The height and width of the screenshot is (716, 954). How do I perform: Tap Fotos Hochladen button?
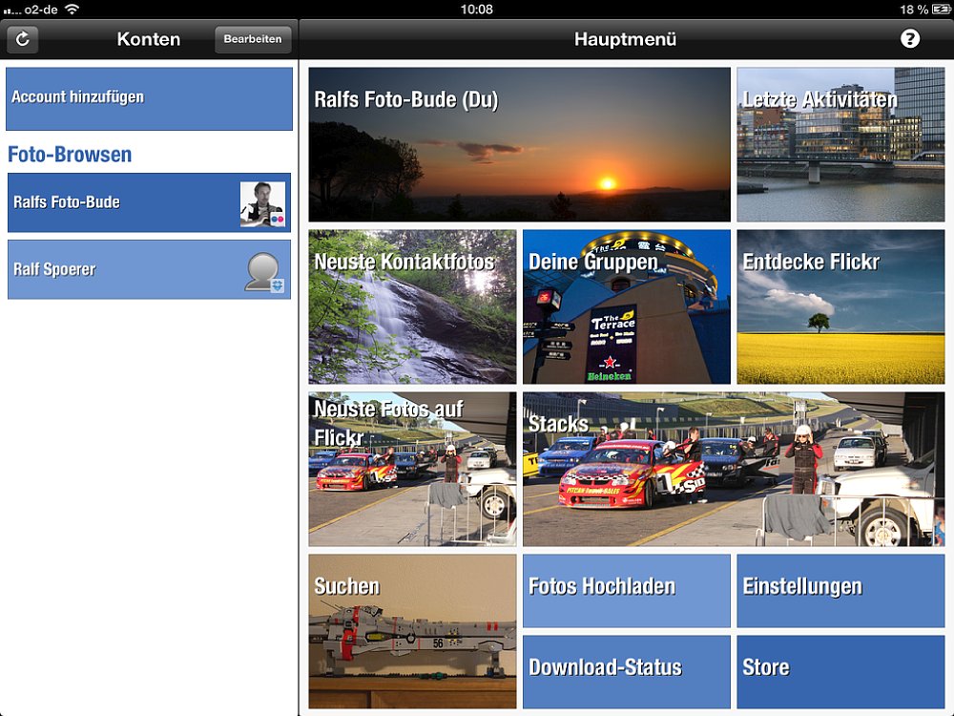pyautogui.click(x=626, y=590)
